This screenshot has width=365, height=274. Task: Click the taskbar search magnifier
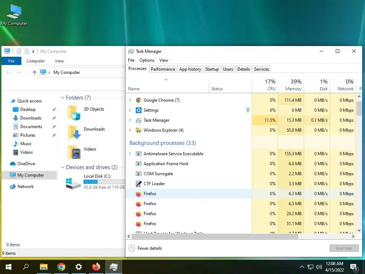26,267
